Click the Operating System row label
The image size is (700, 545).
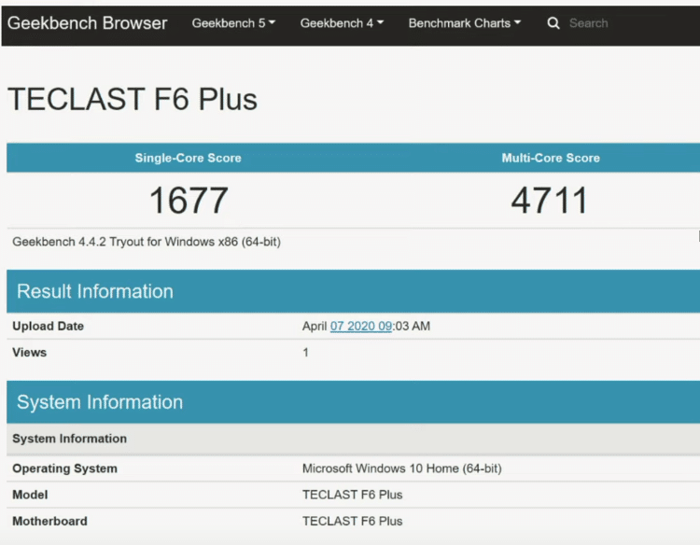click(64, 468)
